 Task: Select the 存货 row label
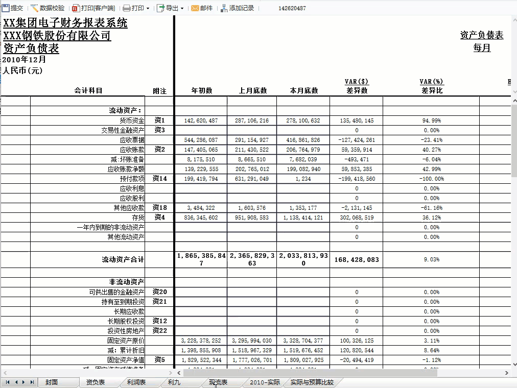(138, 217)
